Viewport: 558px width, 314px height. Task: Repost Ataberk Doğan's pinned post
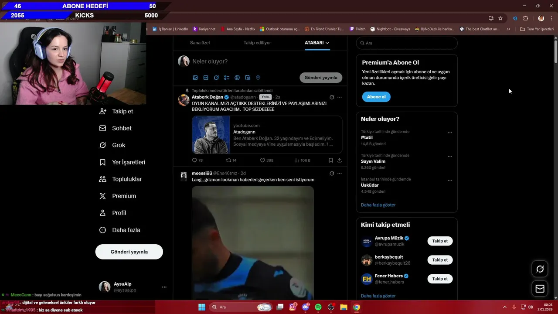[x=231, y=160]
